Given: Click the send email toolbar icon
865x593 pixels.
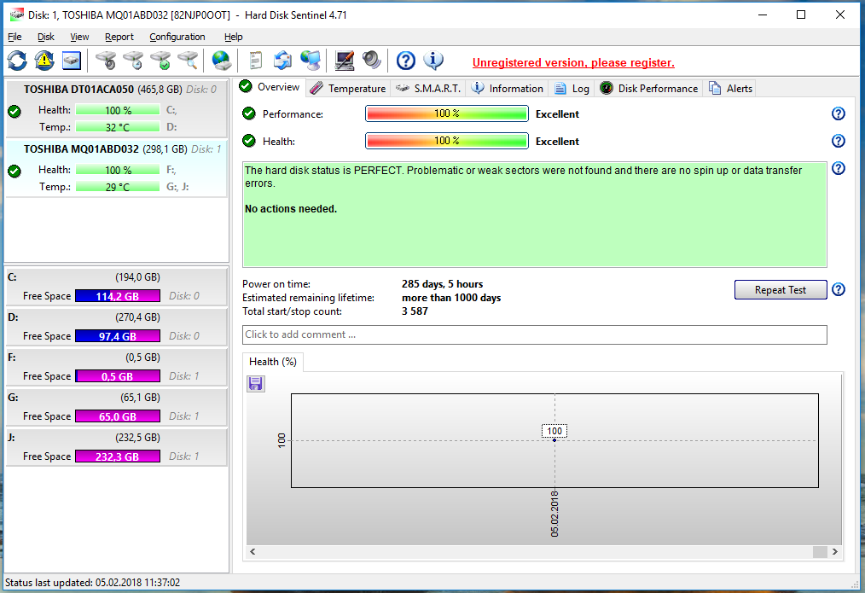Looking at the screenshot, I should point(282,61).
